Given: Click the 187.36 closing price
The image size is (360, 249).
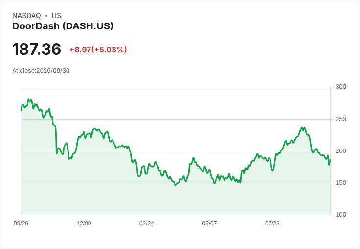Looking at the screenshot, I should [37, 49].
